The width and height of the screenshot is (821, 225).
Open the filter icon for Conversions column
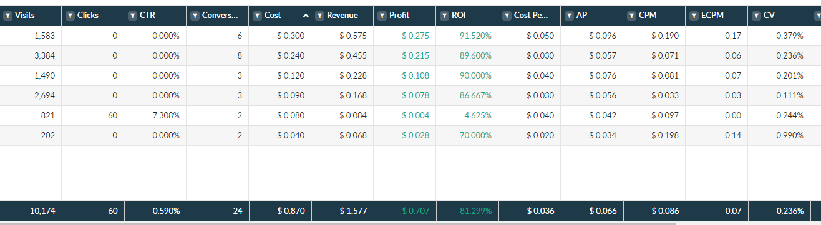(x=195, y=16)
